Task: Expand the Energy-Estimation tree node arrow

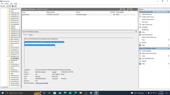Action: click(7, 43)
